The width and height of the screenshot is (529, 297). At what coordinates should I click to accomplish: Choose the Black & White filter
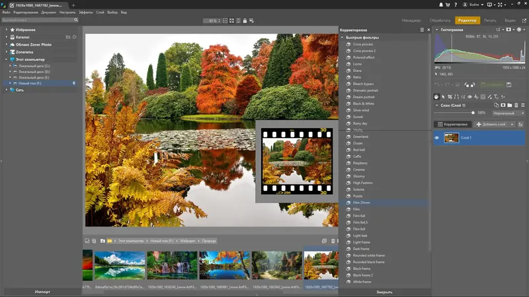click(x=365, y=104)
